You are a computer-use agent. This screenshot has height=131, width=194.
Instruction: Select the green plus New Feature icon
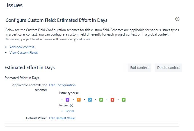click(124, 100)
